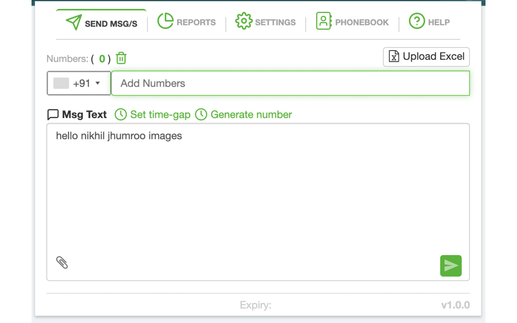Attach a file using paperclip icon

coord(62,262)
